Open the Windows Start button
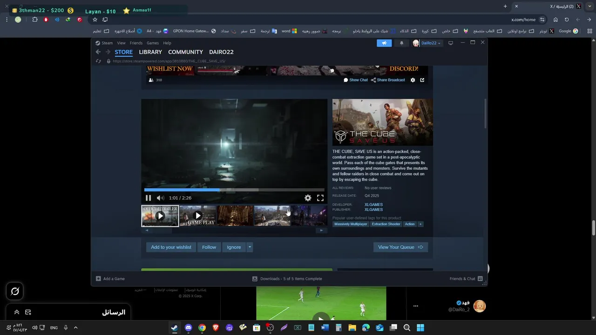 (420, 328)
